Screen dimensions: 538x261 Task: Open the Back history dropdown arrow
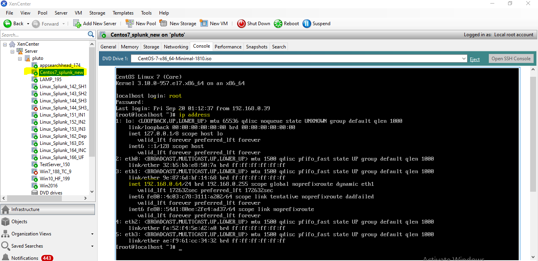pyautogui.click(x=28, y=24)
